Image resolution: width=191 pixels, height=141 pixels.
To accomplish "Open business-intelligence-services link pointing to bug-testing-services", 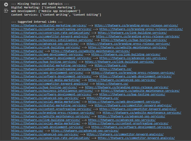I will point(52,40).
